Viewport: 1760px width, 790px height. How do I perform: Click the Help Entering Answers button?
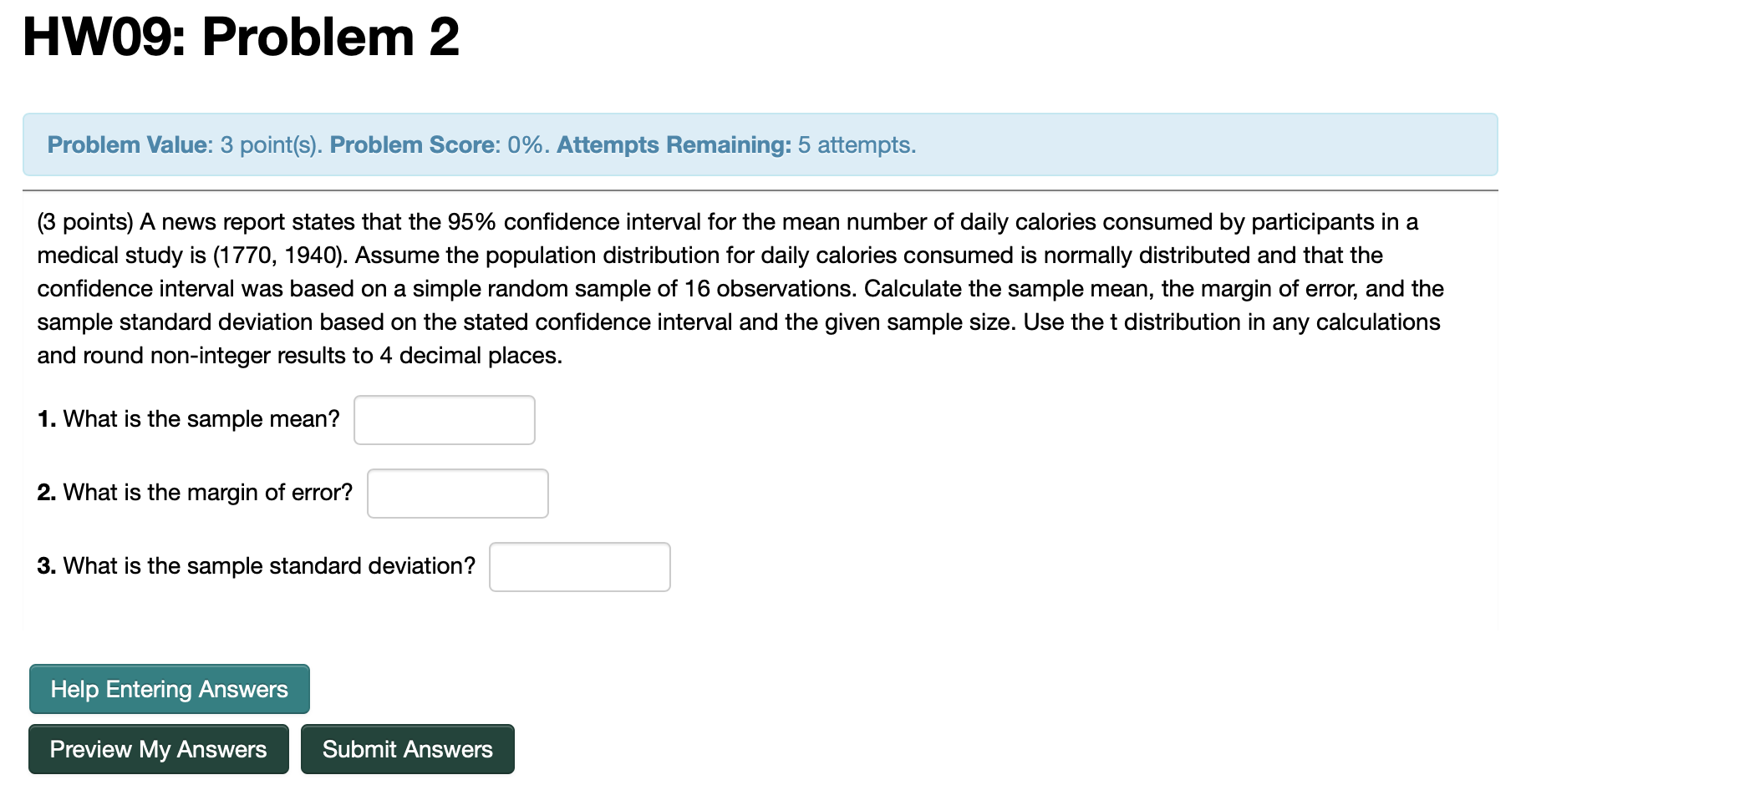[x=169, y=688]
